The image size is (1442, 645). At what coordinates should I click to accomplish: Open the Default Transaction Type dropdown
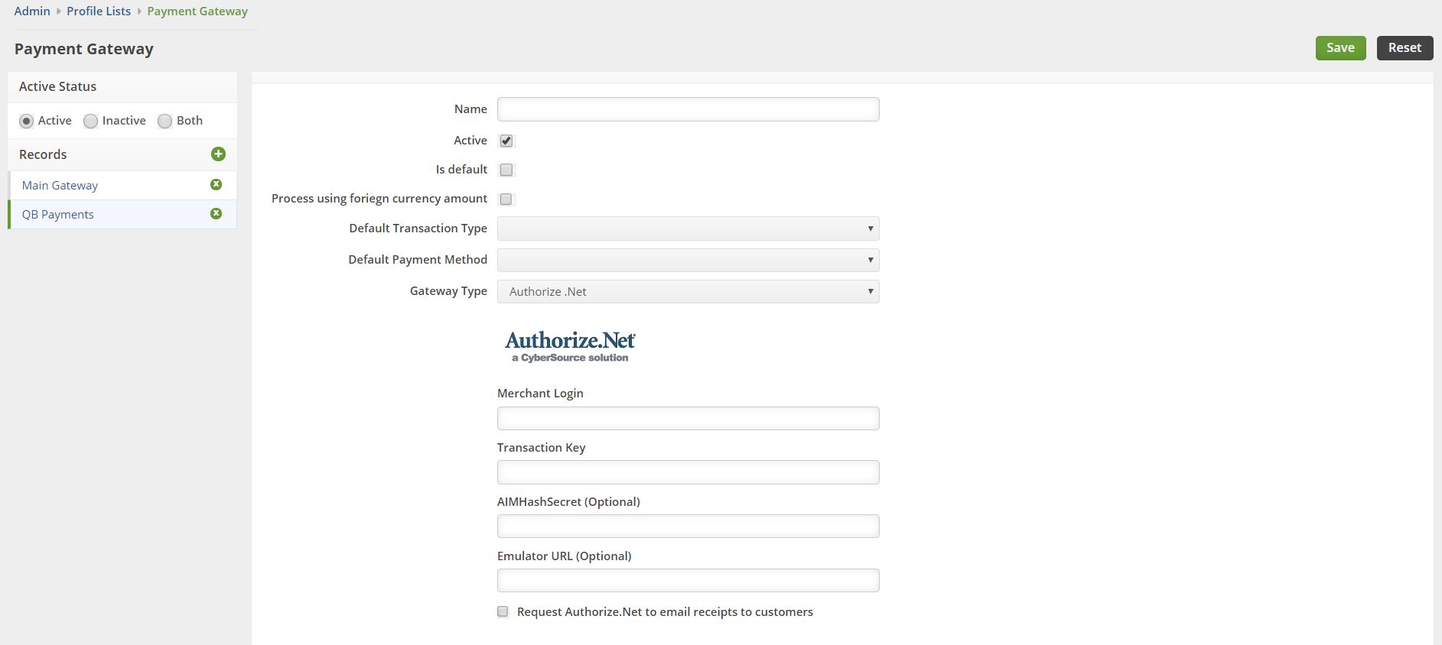point(688,229)
